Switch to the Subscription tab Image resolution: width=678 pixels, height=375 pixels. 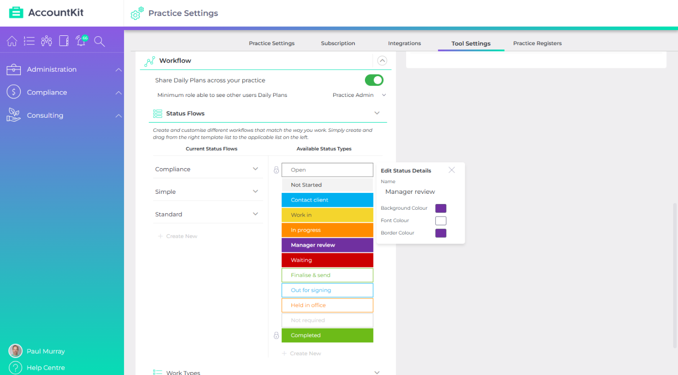click(x=338, y=43)
